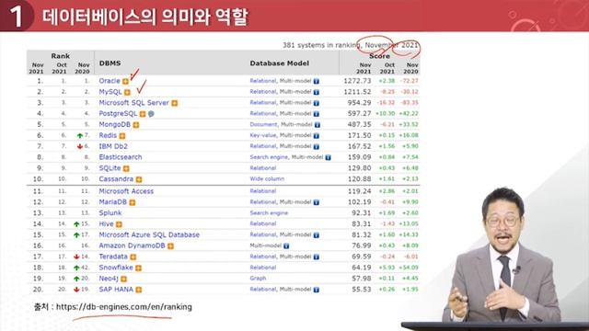Click the orange plus icon beside Redis
589x331 pixels.
(122, 135)
